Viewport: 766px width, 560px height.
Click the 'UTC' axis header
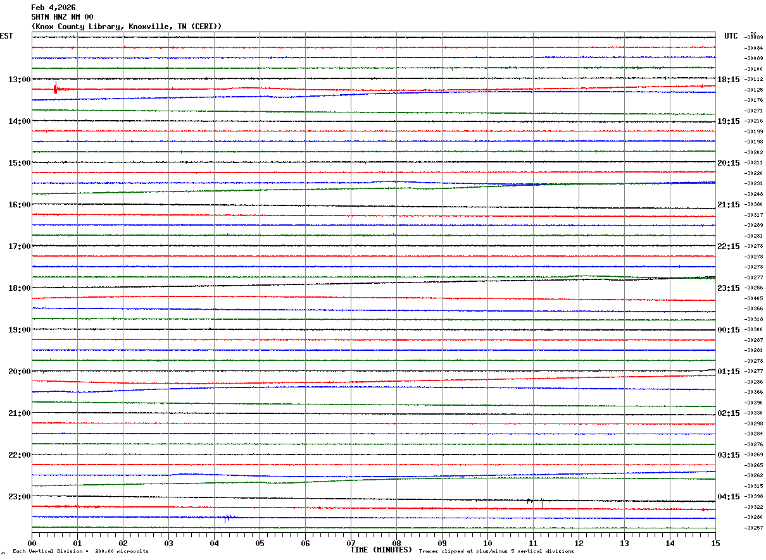pyautogui.click(x=731, y=36)
